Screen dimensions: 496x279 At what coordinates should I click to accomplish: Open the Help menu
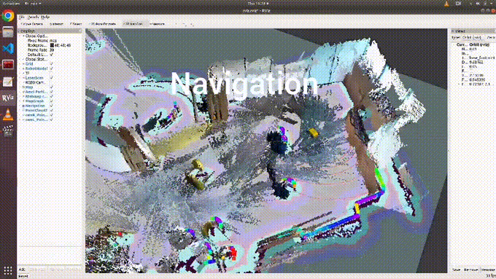45,17
